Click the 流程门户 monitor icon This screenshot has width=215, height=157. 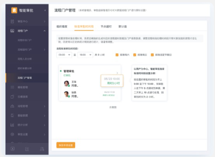click(x=12, y=31)
